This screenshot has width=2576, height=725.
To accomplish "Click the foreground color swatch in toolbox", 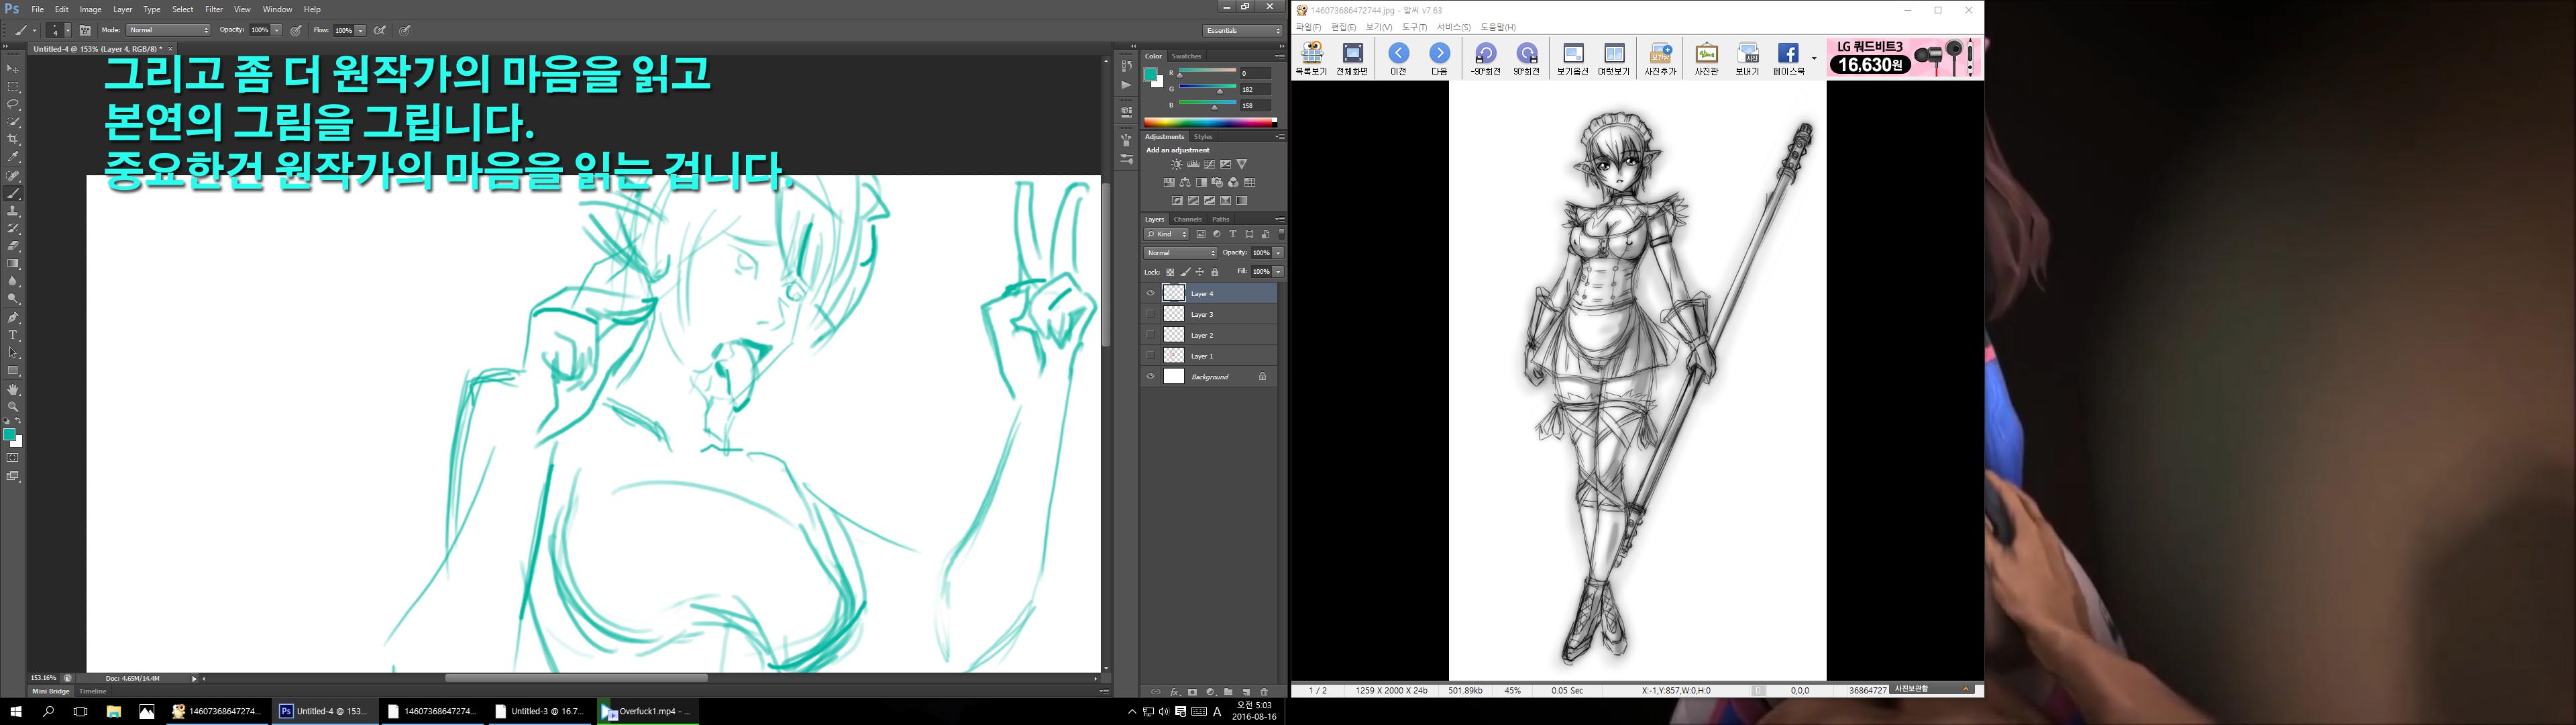I will pyautogui.click(x=9, y=434).
